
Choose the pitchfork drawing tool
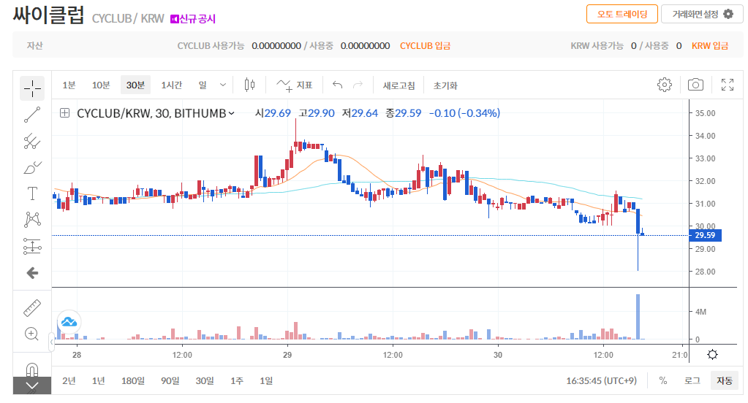[x=32, y=141]
